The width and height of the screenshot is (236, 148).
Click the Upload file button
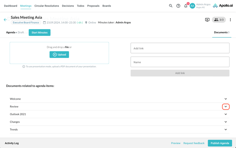tap(59, 55)
